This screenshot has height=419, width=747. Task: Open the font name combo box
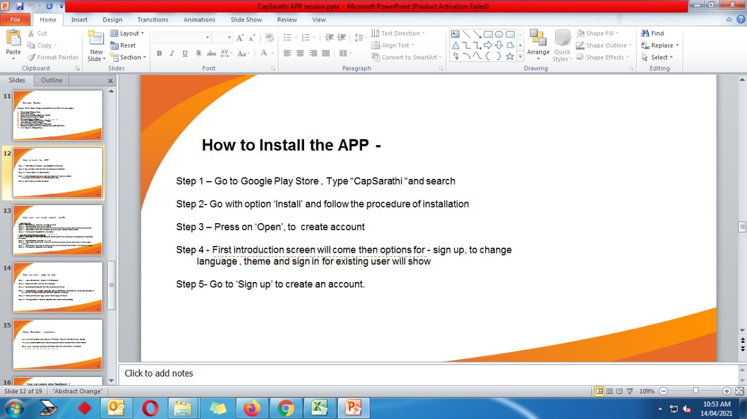(x=181, y=37)
